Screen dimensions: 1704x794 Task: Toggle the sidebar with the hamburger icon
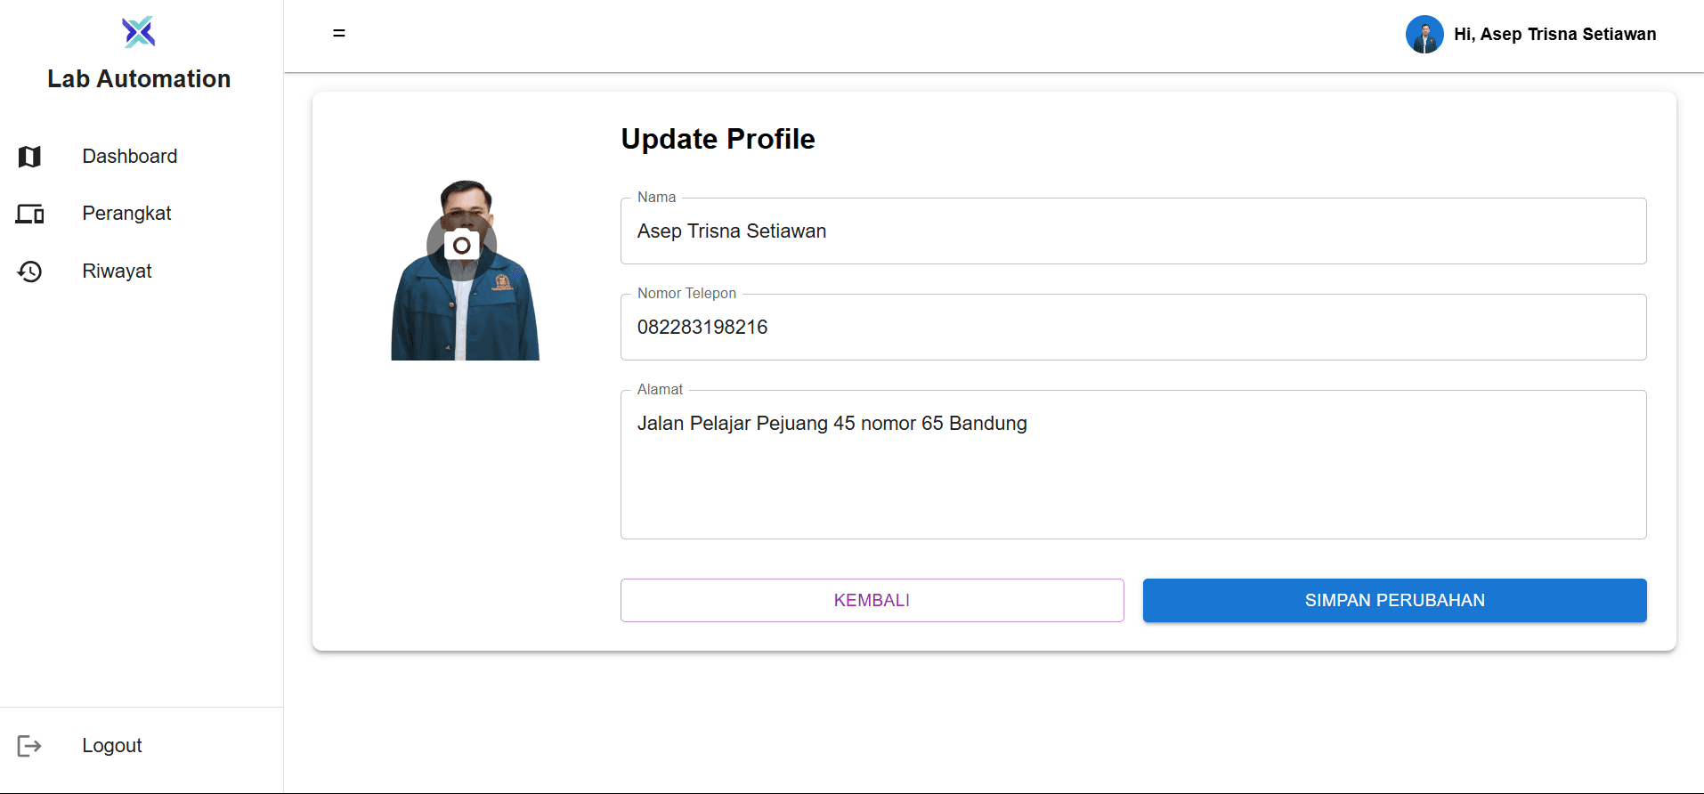339,33
